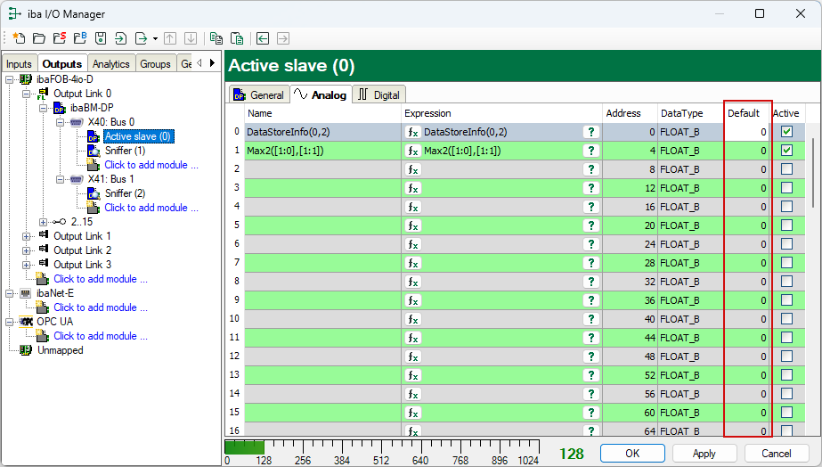Click the fx icon in row 5

[413, 225]
